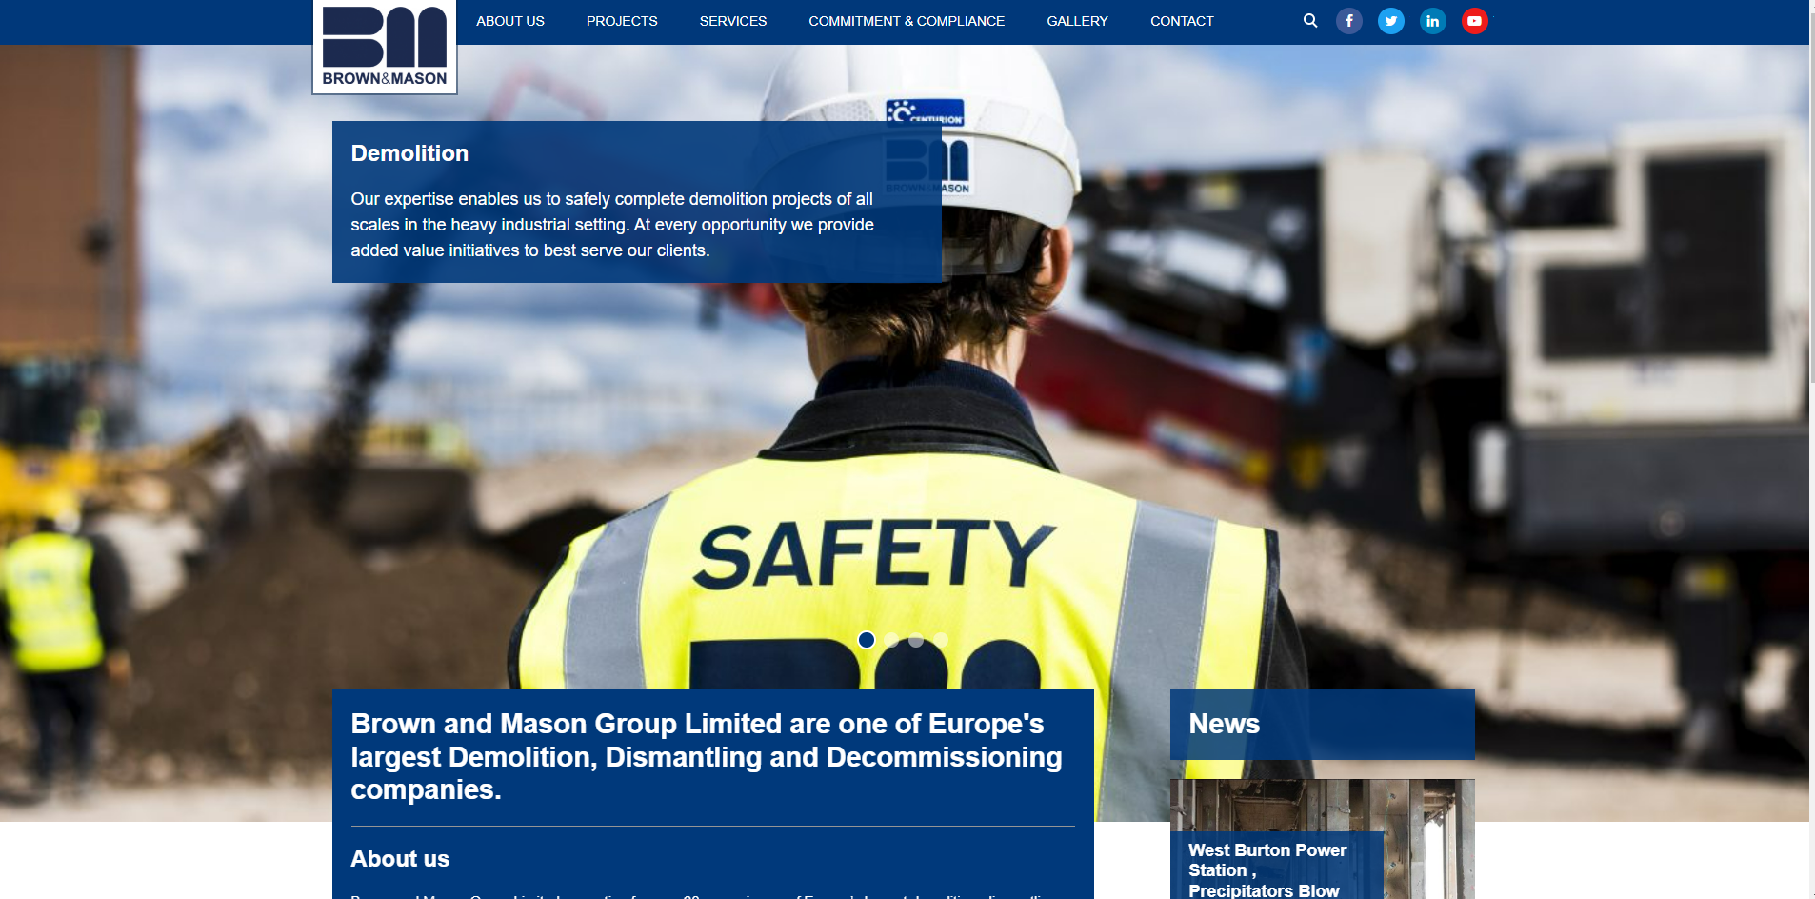Open the YouTube channel icon
This screenshot has width=1815, height=899.
tap(1474, 20)
